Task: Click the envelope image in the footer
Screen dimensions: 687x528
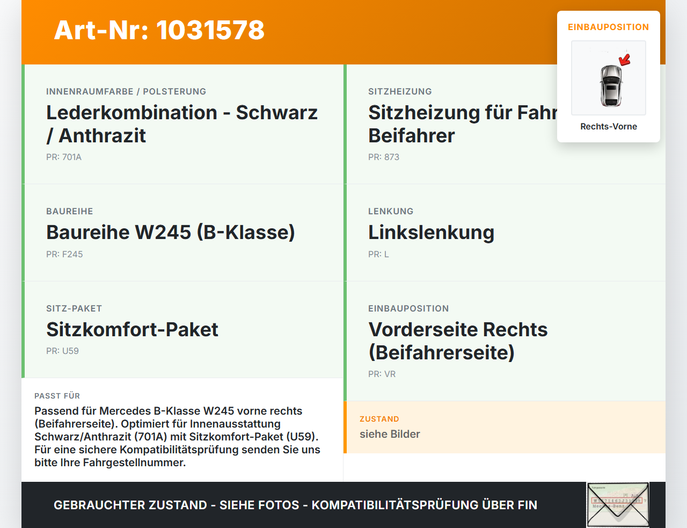Action: pos(618,505)
